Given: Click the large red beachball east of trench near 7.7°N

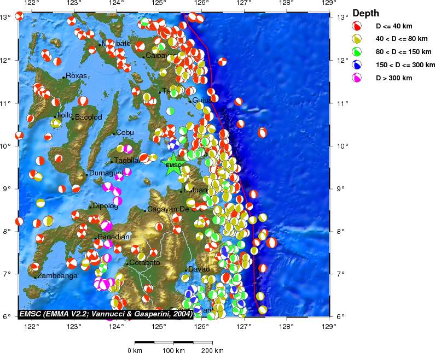Looking at the screenshot, I should pos(271,243).
